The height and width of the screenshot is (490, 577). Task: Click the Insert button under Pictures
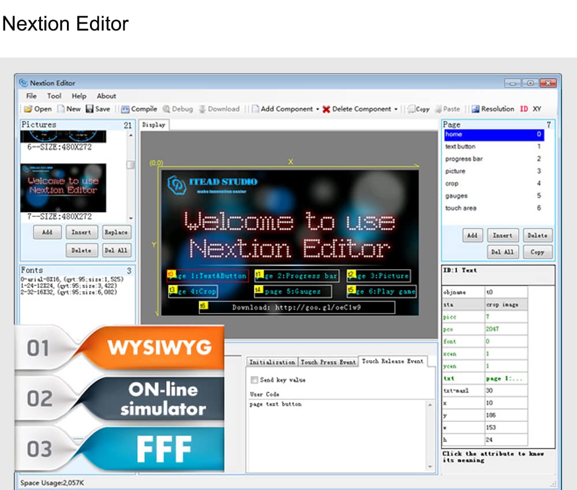81,232
